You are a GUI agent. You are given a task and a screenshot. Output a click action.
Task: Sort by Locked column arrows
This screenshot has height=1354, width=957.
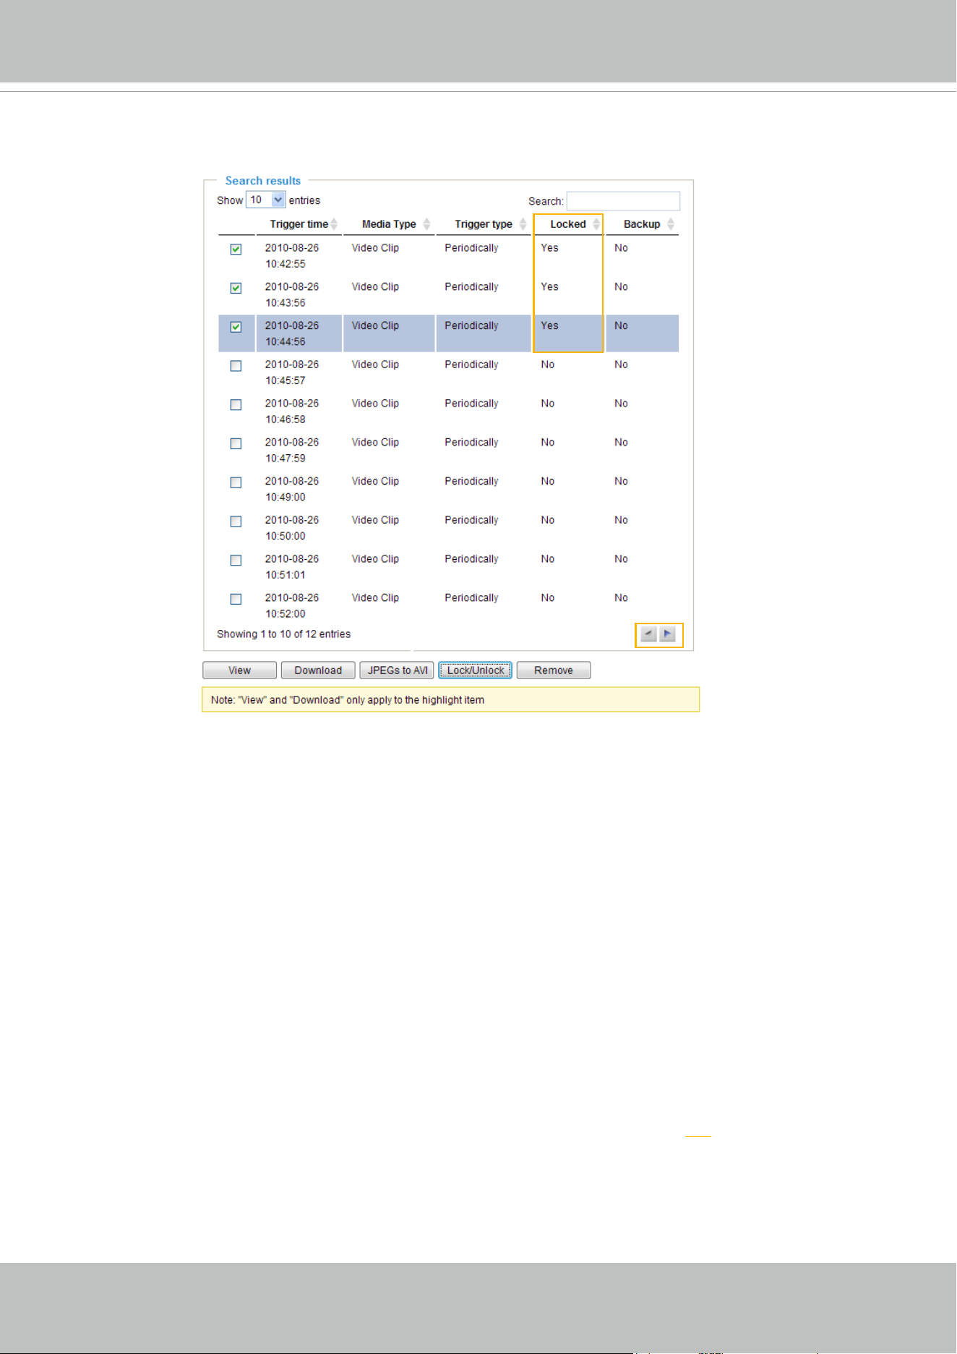[x=596, y=224]
